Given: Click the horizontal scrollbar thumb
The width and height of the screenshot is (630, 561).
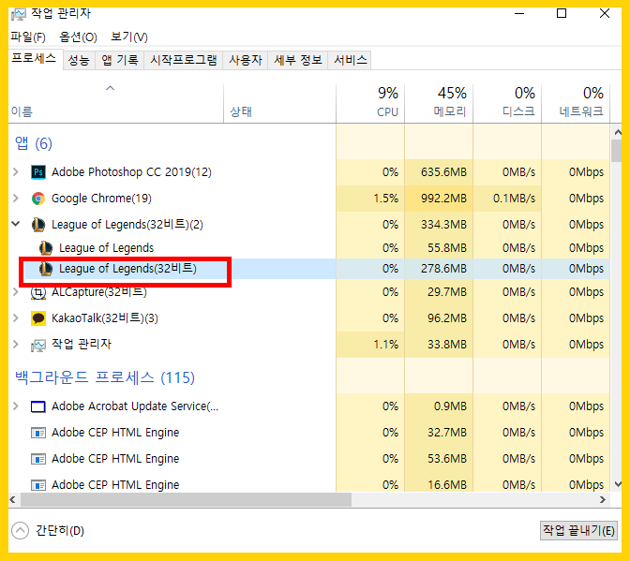Looking at the screenshot, I should coord(186,499).
